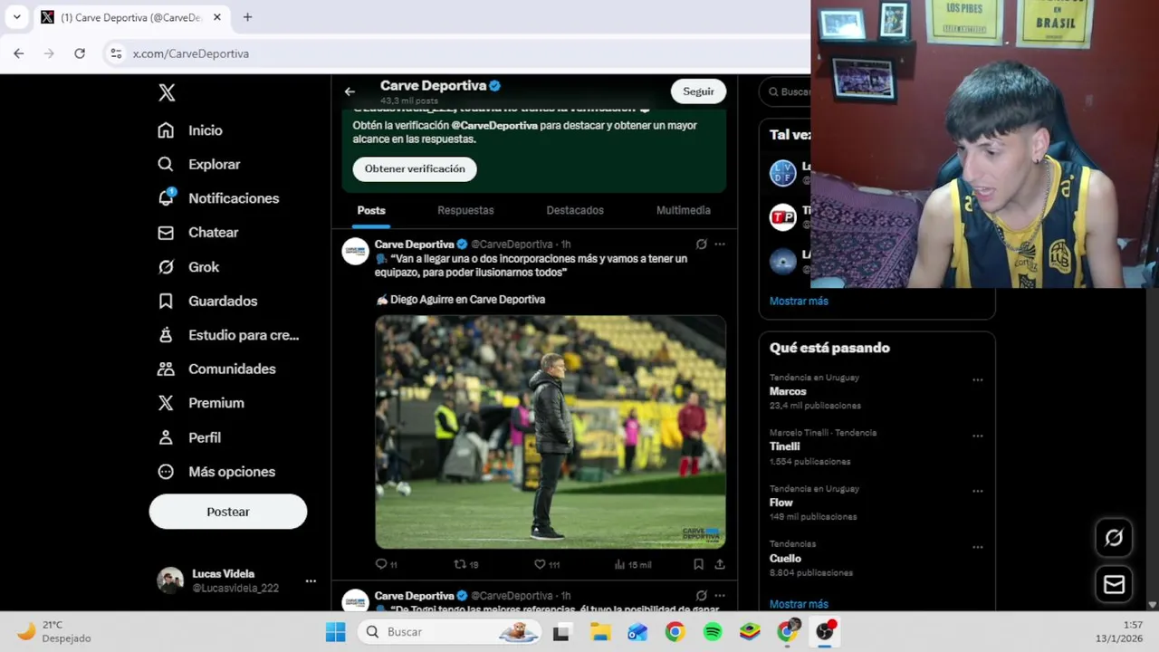
Task: Open Chrome tab search dropdown
Action: click(16, 17)
